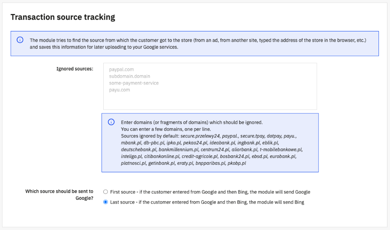The height and width of the screenshot is (230, 390).
Task: Click the 'payu.com' placeholder line
Action: pyautogui.click(x=119, y=90)
